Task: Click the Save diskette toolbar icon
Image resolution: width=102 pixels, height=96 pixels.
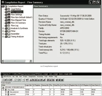Action: coord(8,80)
